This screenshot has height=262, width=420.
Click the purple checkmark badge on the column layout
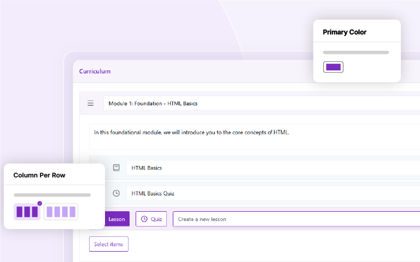pos(39,203)
